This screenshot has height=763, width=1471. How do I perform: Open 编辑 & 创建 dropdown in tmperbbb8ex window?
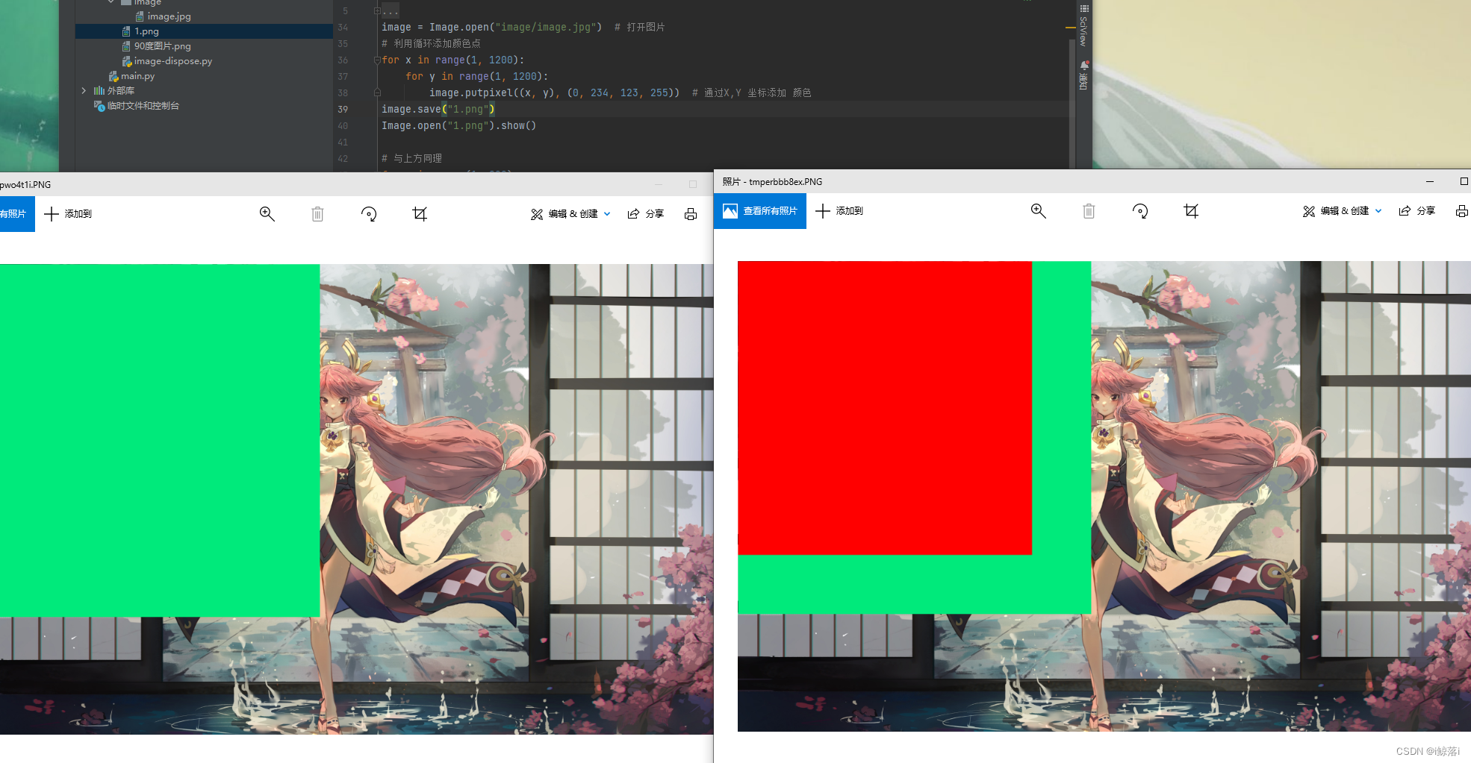(x=1342, y=211)
